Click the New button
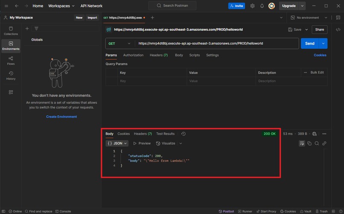 coord(79,18)
